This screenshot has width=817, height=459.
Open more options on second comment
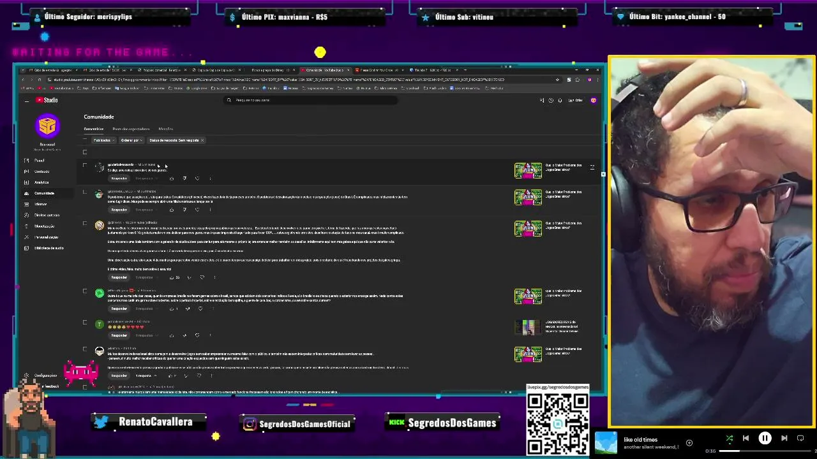pyautogui.click(x=210, y=210)
